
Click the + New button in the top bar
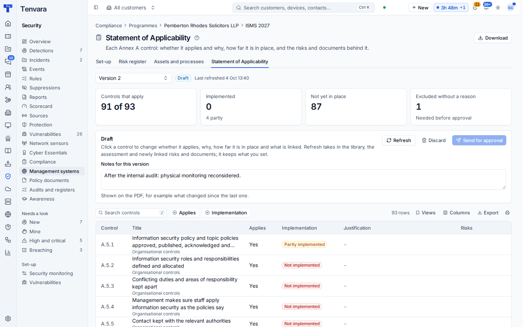coord(420,8)
